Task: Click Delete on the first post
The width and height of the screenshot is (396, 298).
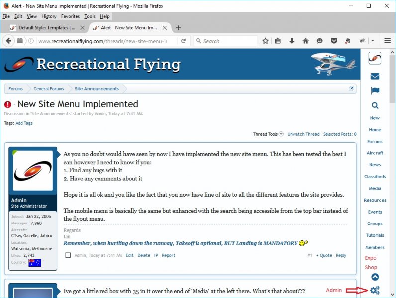Action: [x=144, y=255]
